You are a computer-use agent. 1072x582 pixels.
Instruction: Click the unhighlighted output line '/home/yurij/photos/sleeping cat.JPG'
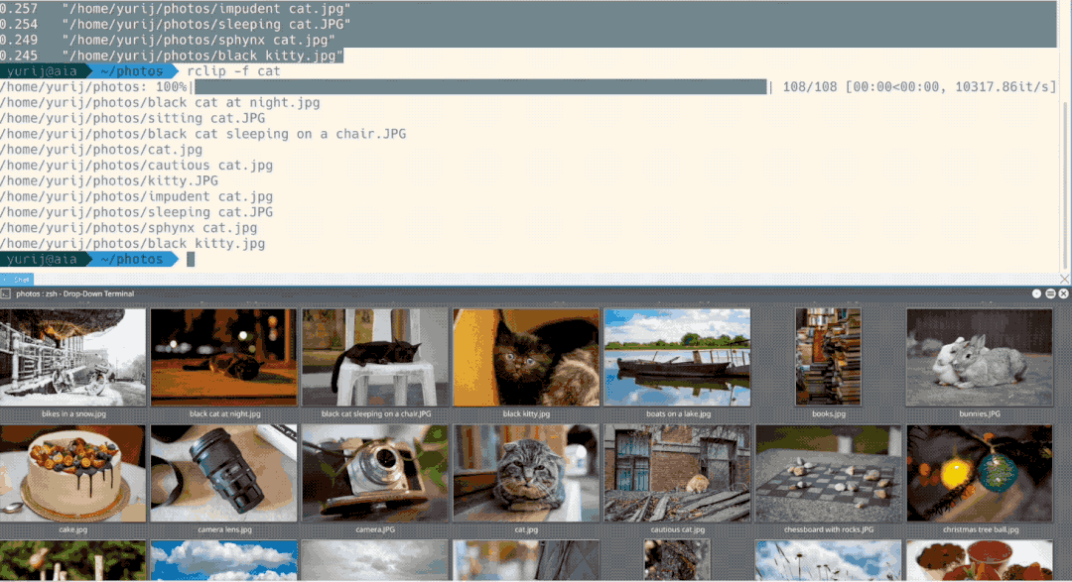tap(137, 212)
